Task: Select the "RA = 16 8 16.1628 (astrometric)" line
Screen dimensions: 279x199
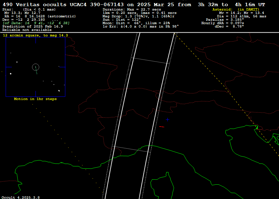Action: [x=40, y=16]
